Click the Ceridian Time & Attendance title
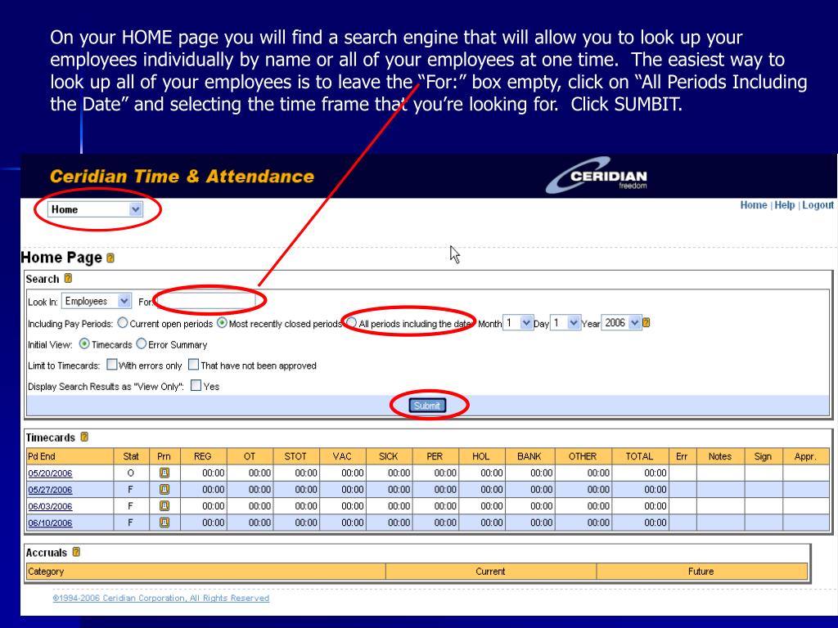Image resolution: width=838 pixels, height=628 pixels. coord(182,177)
